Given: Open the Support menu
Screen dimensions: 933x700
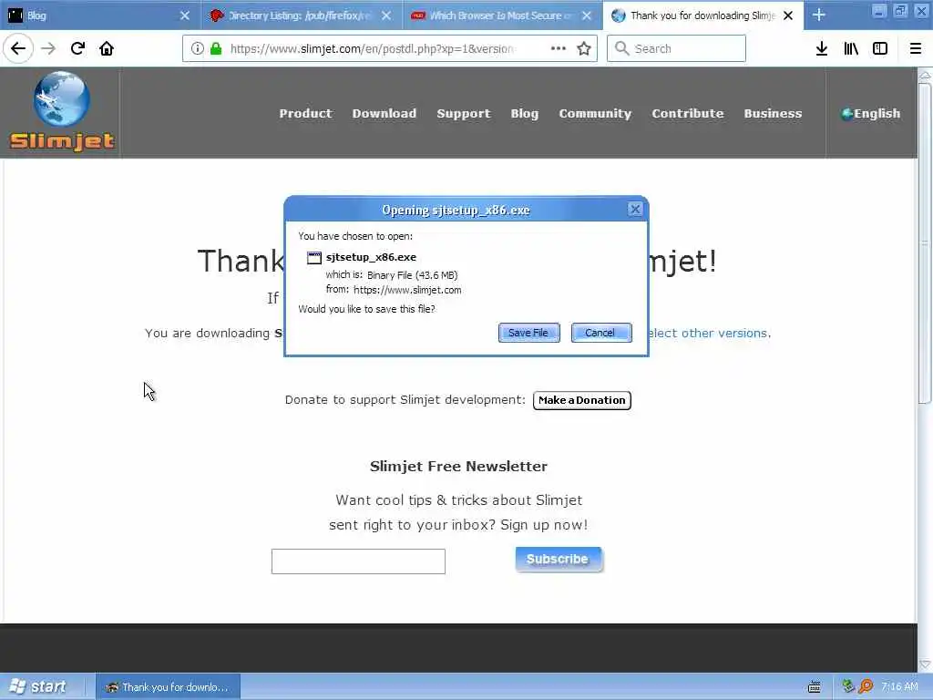Looking at the screenshot, I should [464, 113].
